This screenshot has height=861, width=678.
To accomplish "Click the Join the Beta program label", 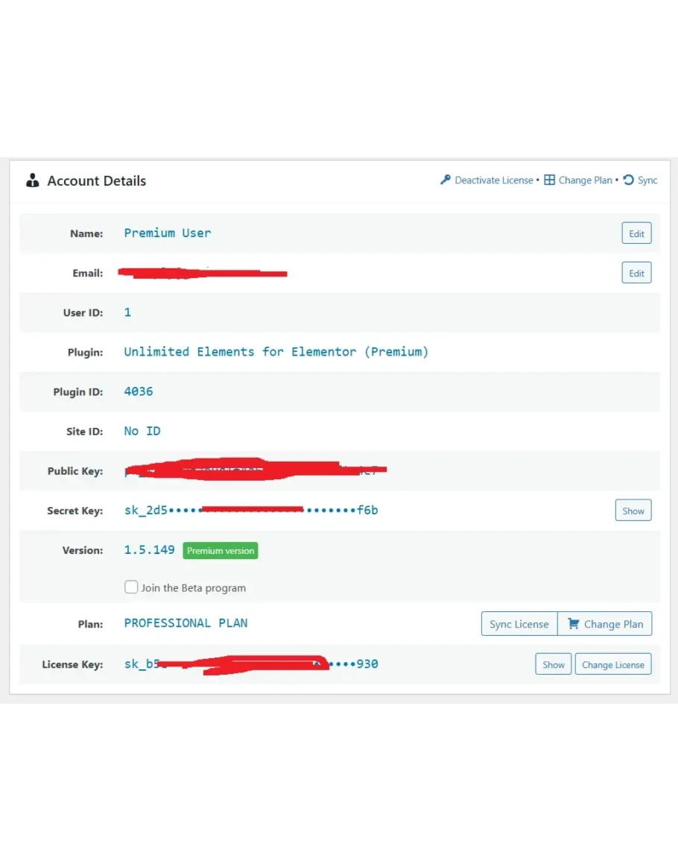I will point(193,588).
